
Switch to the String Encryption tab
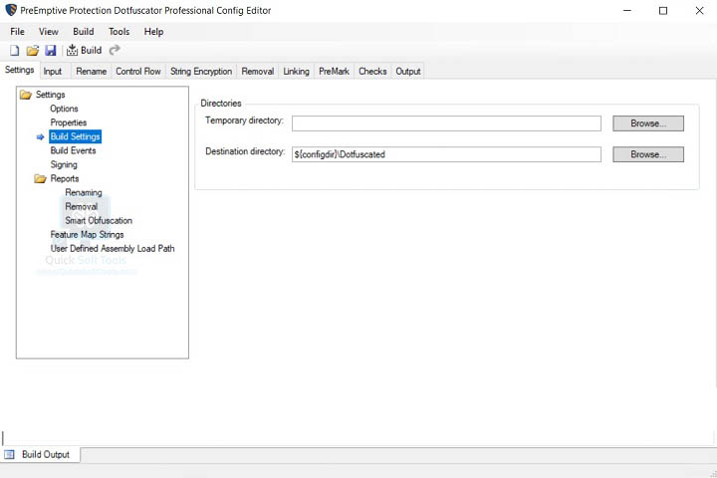[201, 72]
